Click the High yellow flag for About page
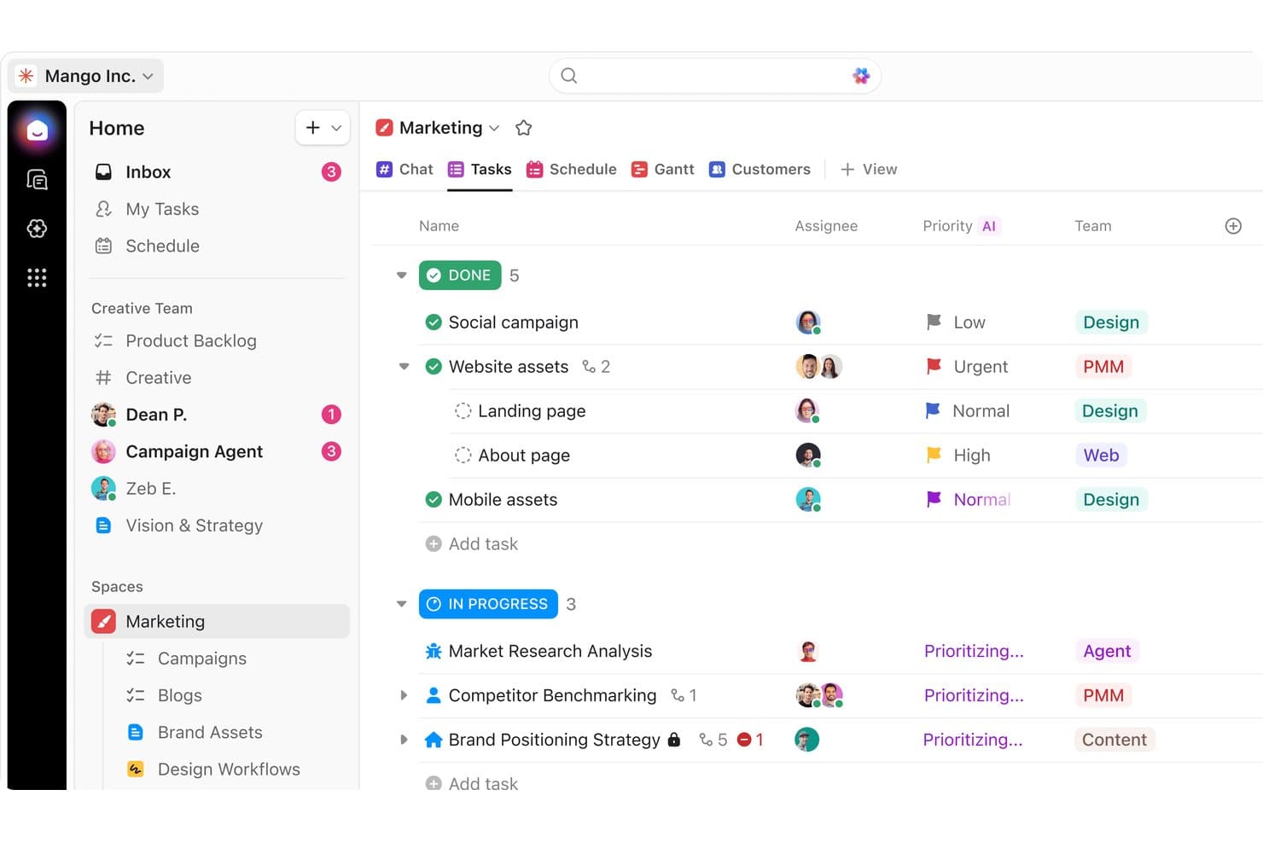 934,455
